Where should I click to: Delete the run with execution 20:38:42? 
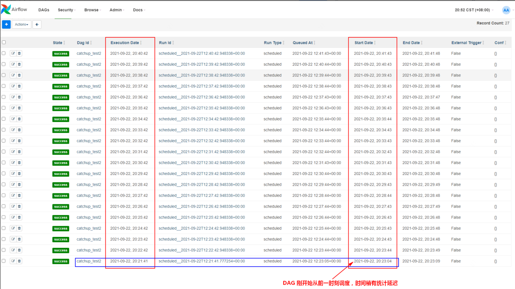[19, 75]
